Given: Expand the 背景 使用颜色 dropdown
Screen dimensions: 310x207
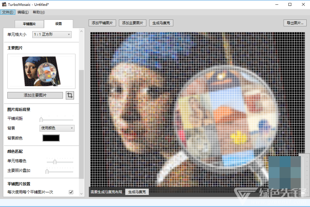Looking at the screenshot, I should (57, 128).
